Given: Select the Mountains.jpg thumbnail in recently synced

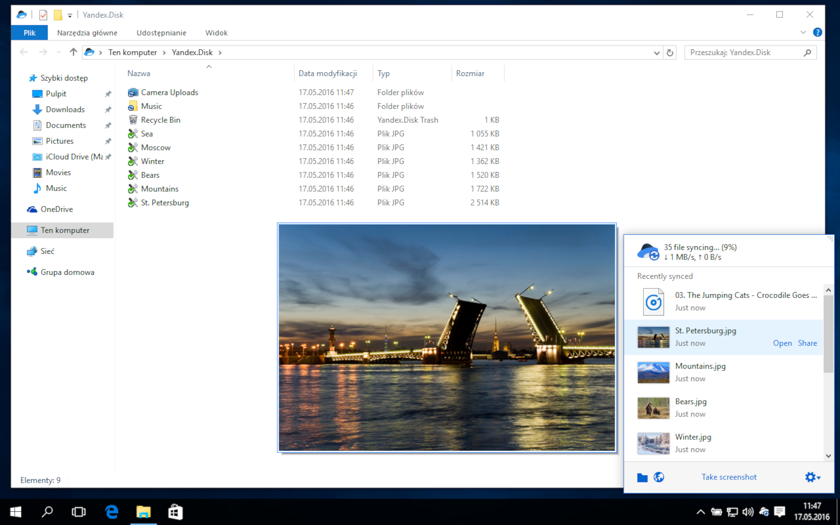Looking at the screenshot, I should 653,372.
